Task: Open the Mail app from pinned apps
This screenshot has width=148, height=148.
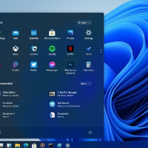Action: (x=16, y=35)
